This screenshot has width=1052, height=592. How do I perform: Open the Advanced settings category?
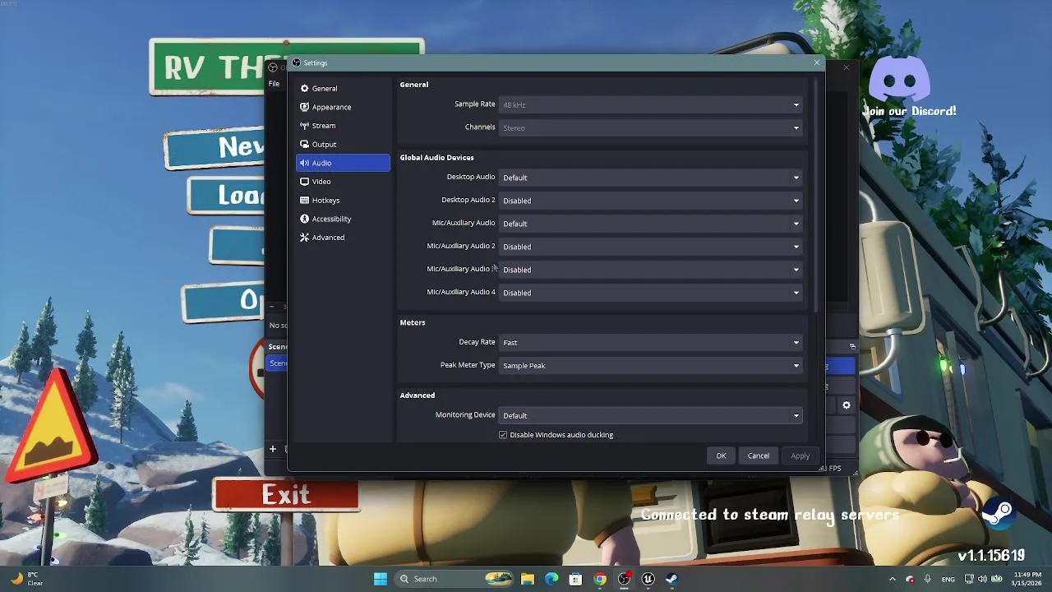pos(343,238)
